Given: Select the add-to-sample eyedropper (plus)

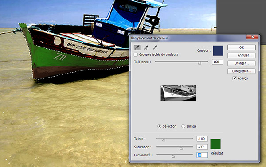Looking at the screenshot, I should point(146,47).
